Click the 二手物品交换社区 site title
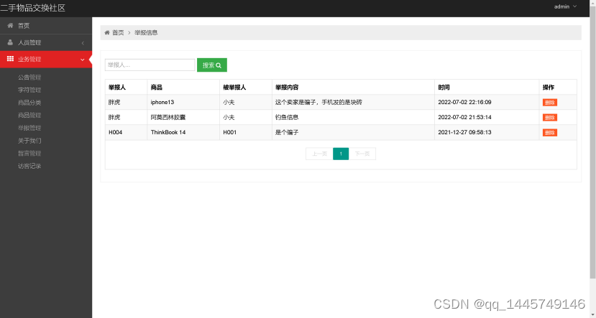 (x=32, y=8)
